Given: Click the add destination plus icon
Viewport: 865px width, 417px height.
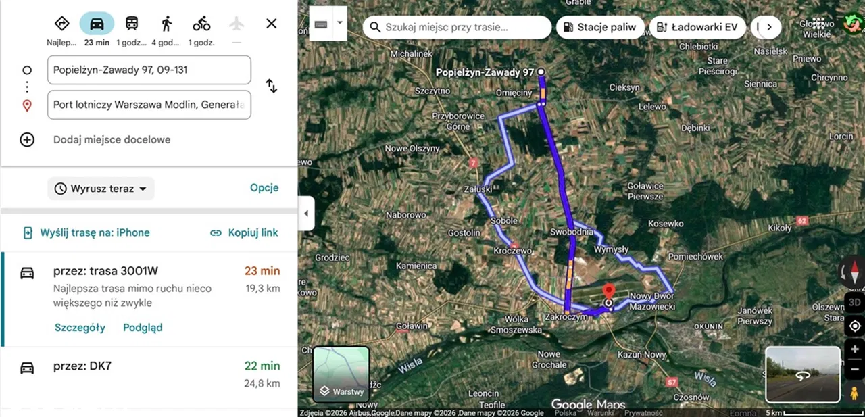Looking at the screenshot, I should click(27, 140).
